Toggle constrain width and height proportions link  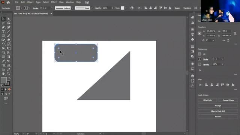pyautogui.click(x=235, y=33)
